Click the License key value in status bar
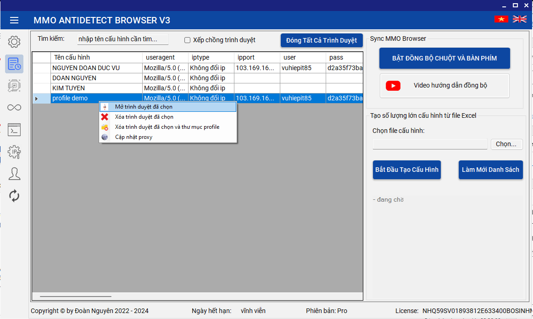The image size is (533, 319). [x=477, y=311]
